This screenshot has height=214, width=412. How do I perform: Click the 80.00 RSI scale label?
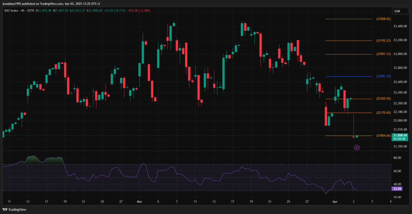(397, 158)
